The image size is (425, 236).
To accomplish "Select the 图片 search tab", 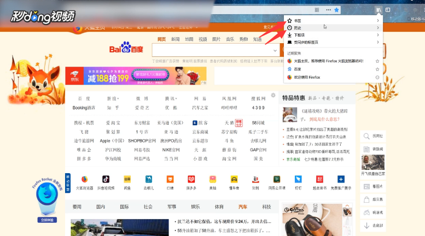I will click(x=216, y=39).
